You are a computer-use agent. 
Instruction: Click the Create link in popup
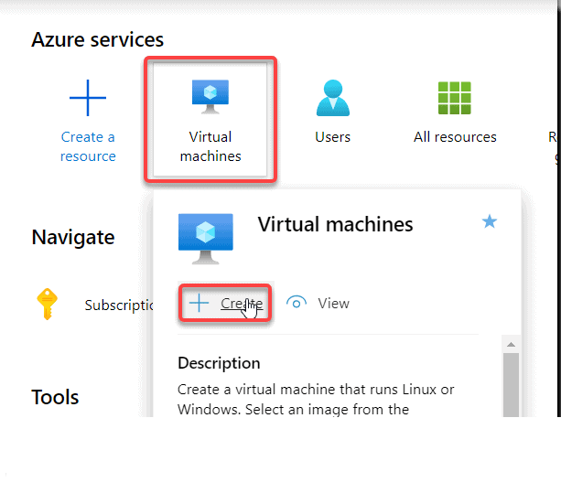coord(242,303)
